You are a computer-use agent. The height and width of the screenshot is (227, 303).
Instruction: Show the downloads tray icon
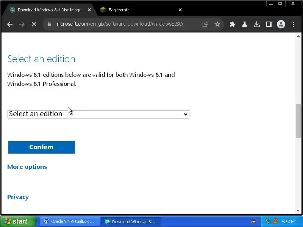pos(257,24)
